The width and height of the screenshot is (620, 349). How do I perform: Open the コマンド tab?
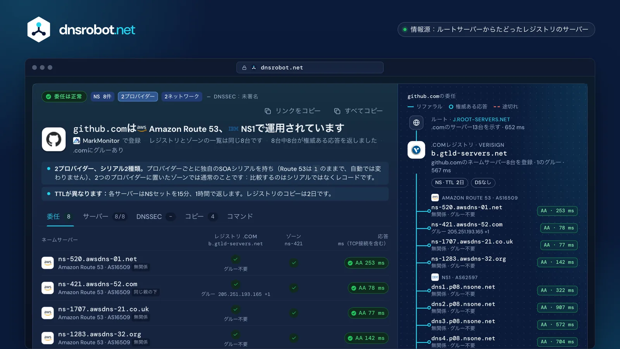[x=240, y=216]
